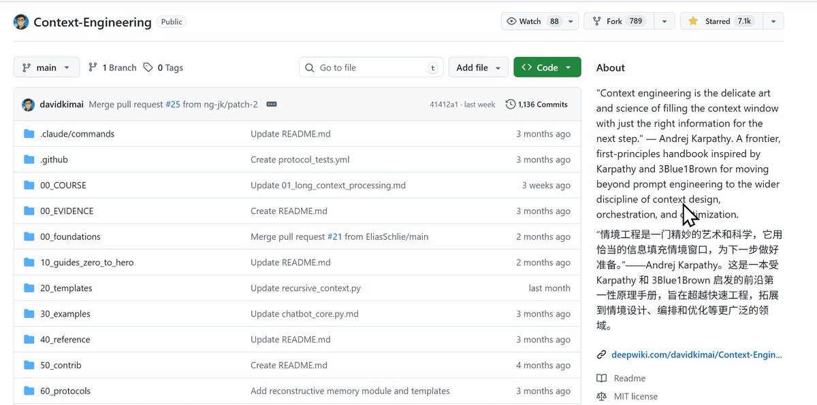Screen dimensions: 817x405
Task: Open the Readme link in About
Action: point(630,378)
